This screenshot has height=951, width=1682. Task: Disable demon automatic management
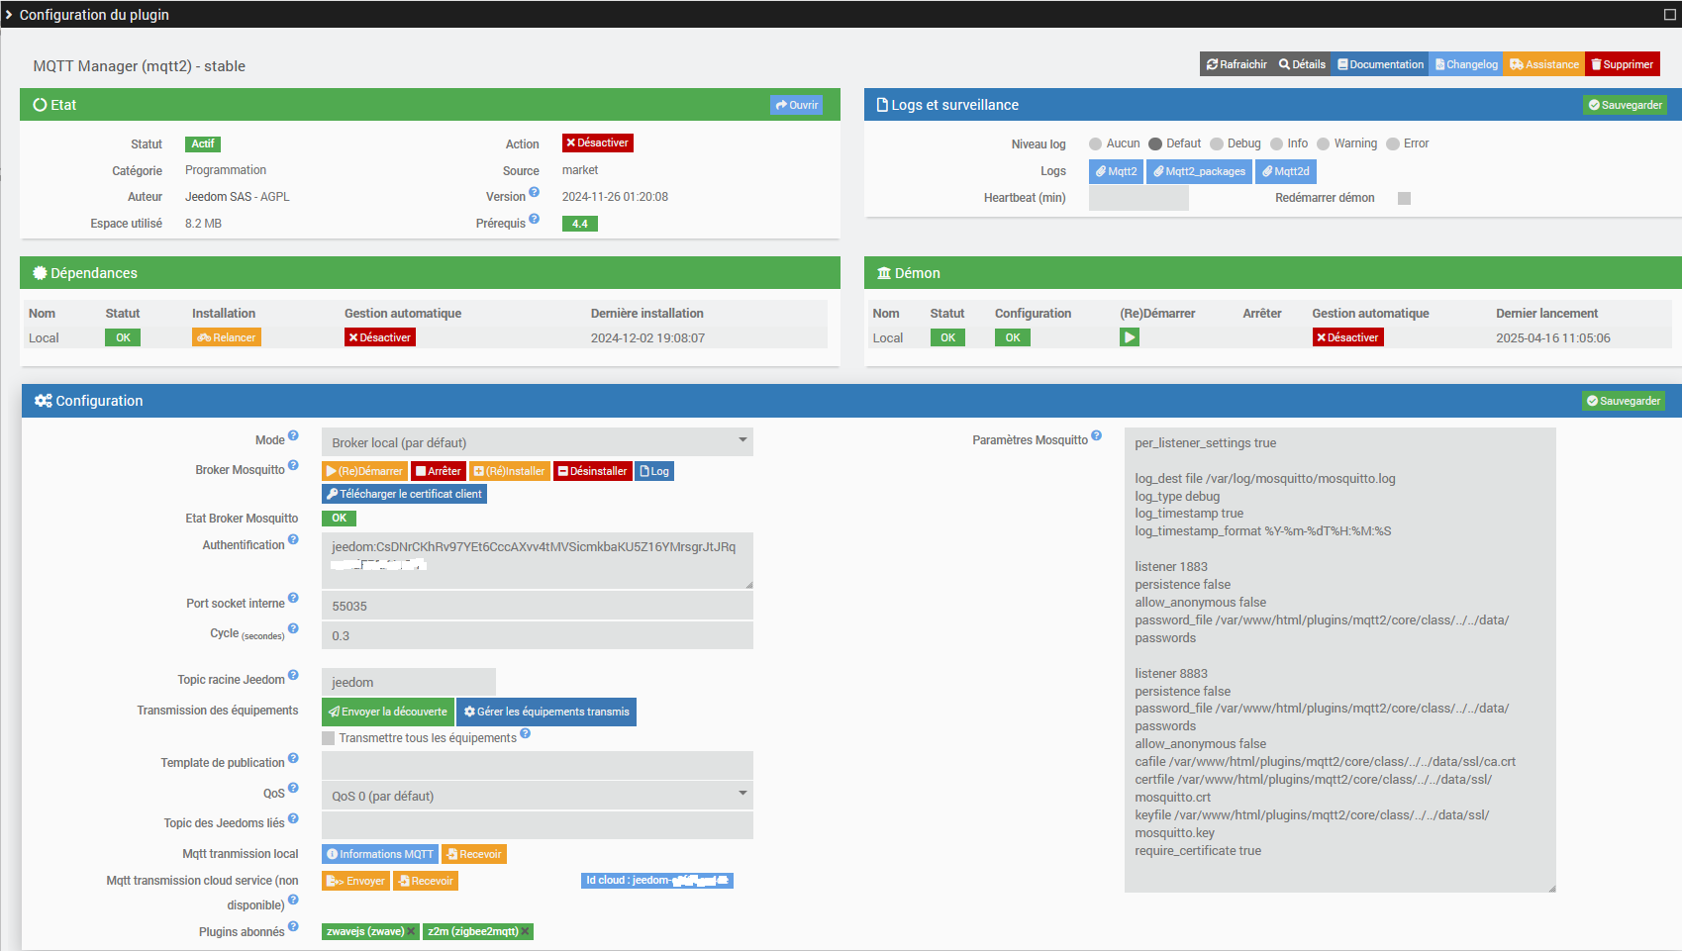click(x=1347, y=337)
